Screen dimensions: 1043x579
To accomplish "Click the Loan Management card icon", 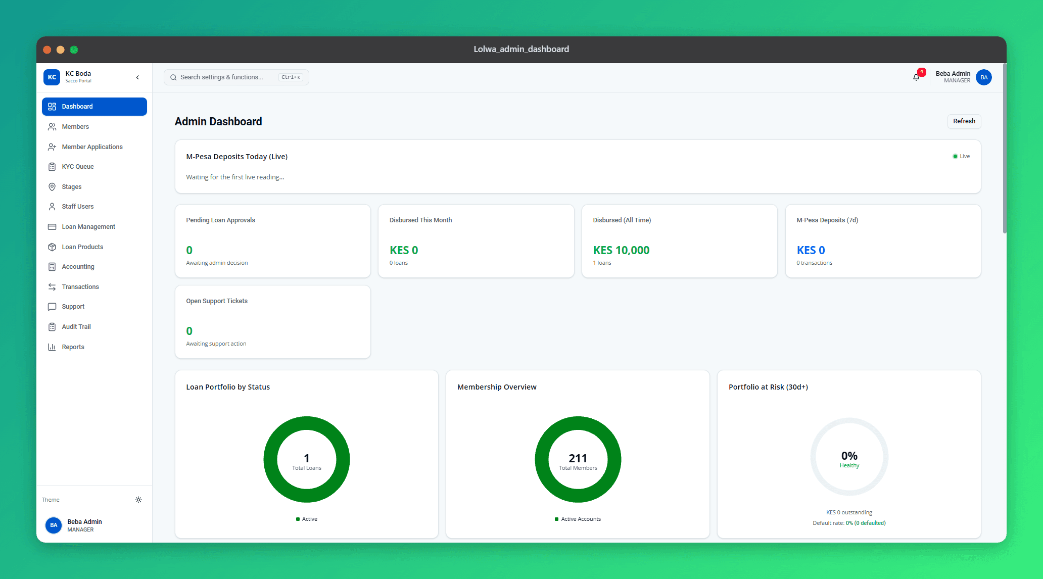I will (x=52, y=227).
